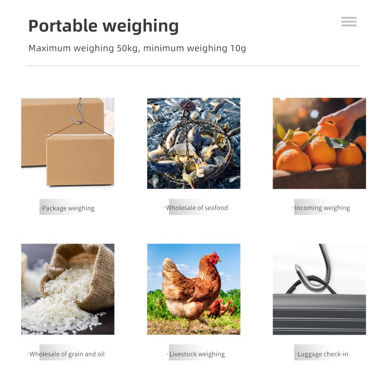Screen dimensions: 383x383
Task: Click the Luggage check-in label
Action: (x=322, y=354)
